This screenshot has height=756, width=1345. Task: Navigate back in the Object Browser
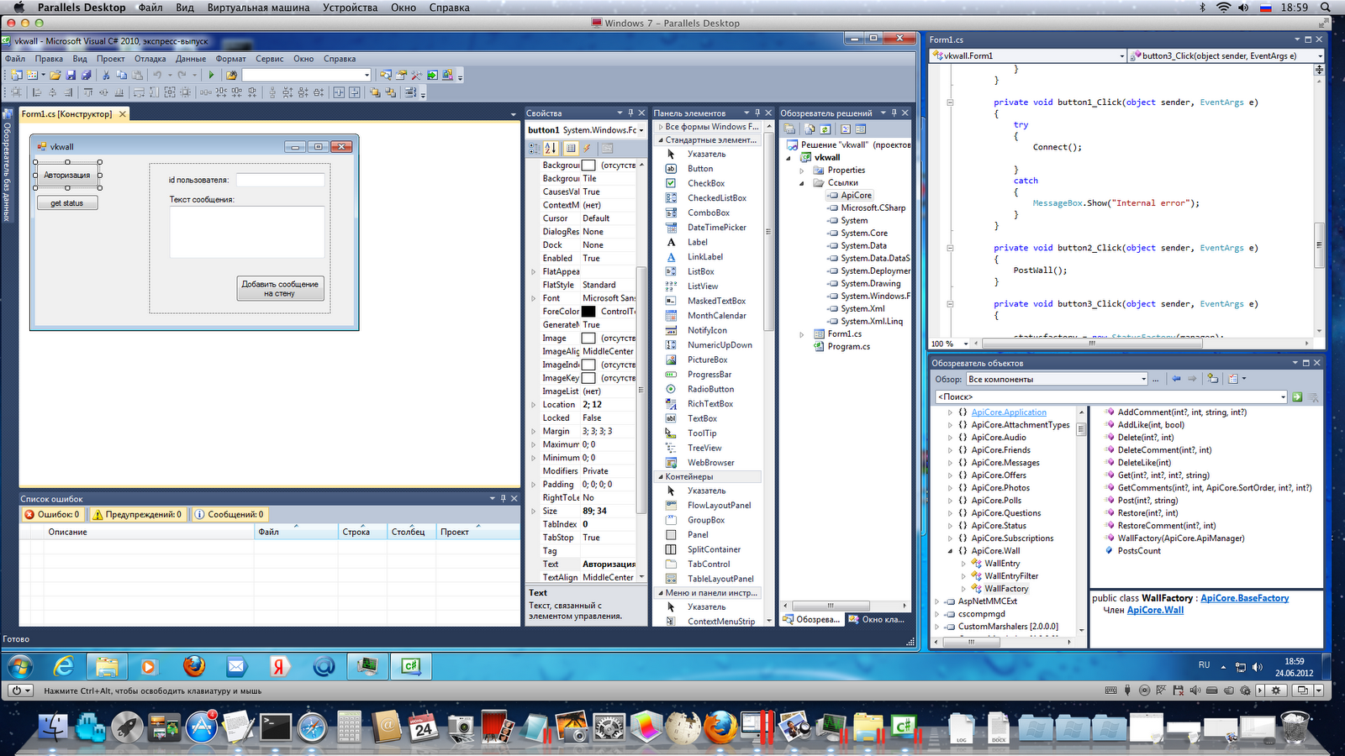[1176, 379]
